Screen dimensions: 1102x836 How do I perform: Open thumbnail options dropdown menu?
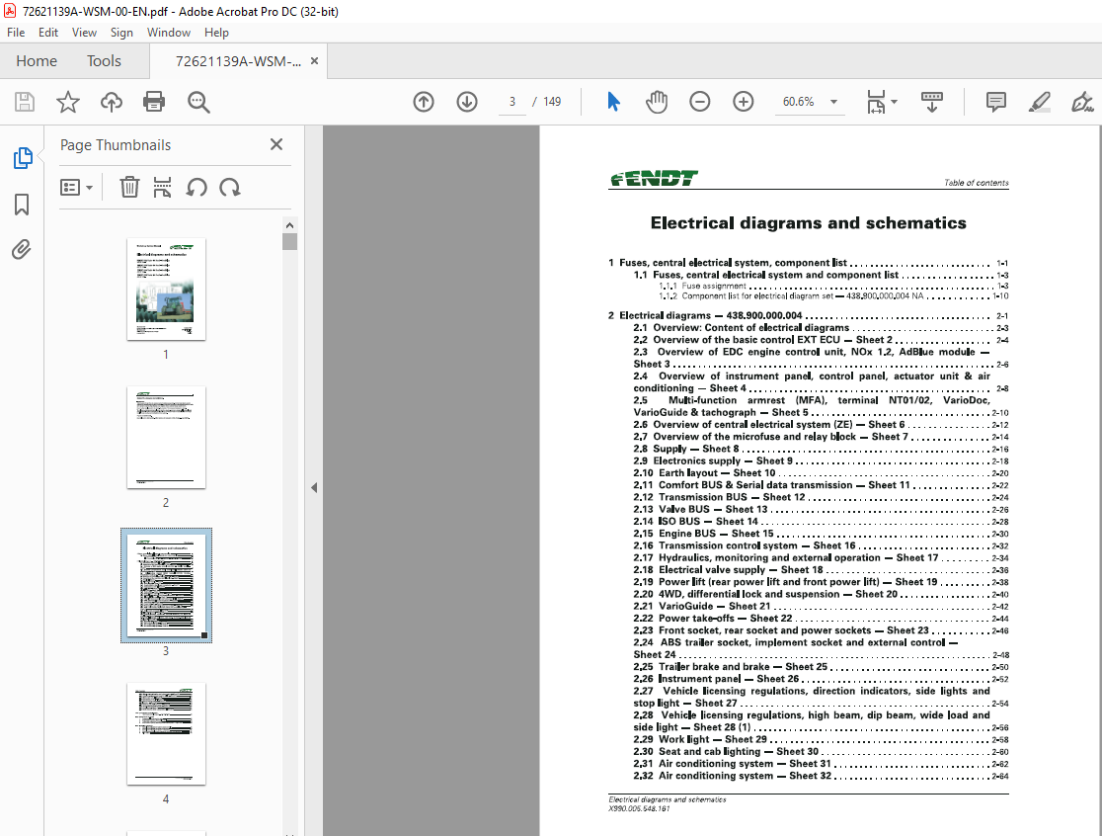76,187
